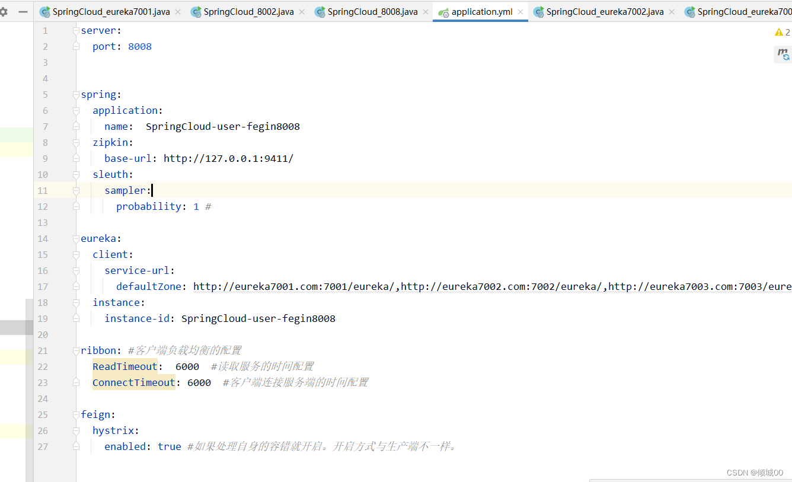Click the yellow warnings indicator showing 2

point(783,32)
